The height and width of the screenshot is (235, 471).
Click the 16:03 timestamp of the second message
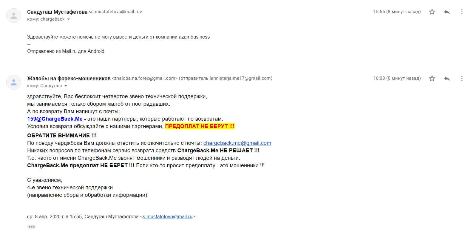click(397, 79)
